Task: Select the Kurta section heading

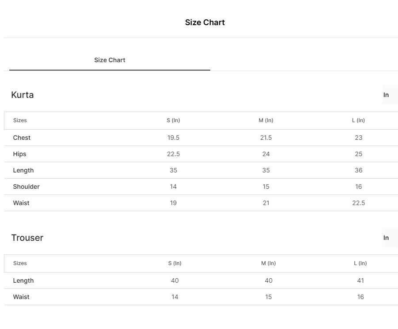Action: (22, 95)
